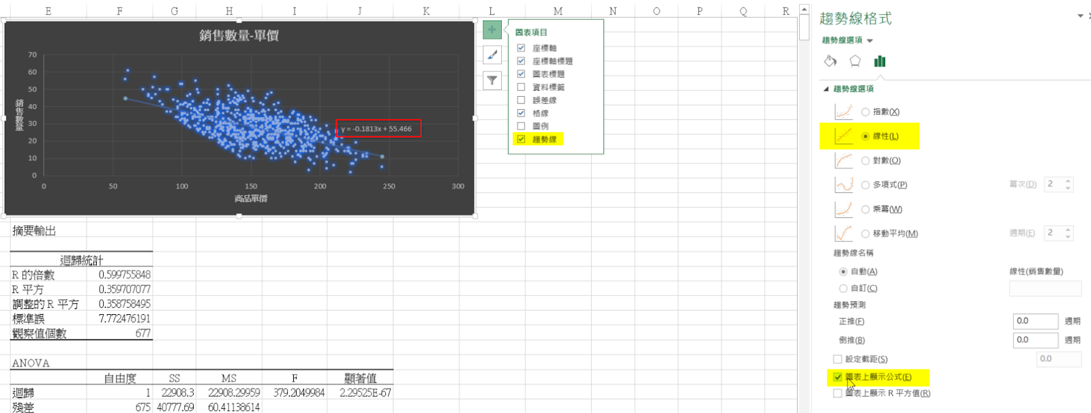Click the intercept value field
1091x413 pixels.
1059,359
